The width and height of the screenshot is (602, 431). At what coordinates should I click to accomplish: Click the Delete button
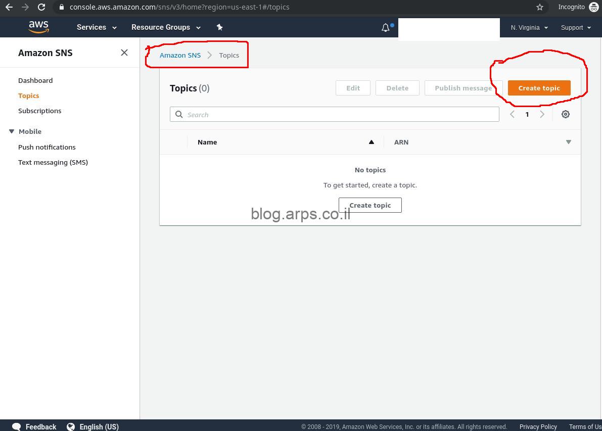pyautogui.click(x=397, y=88)
